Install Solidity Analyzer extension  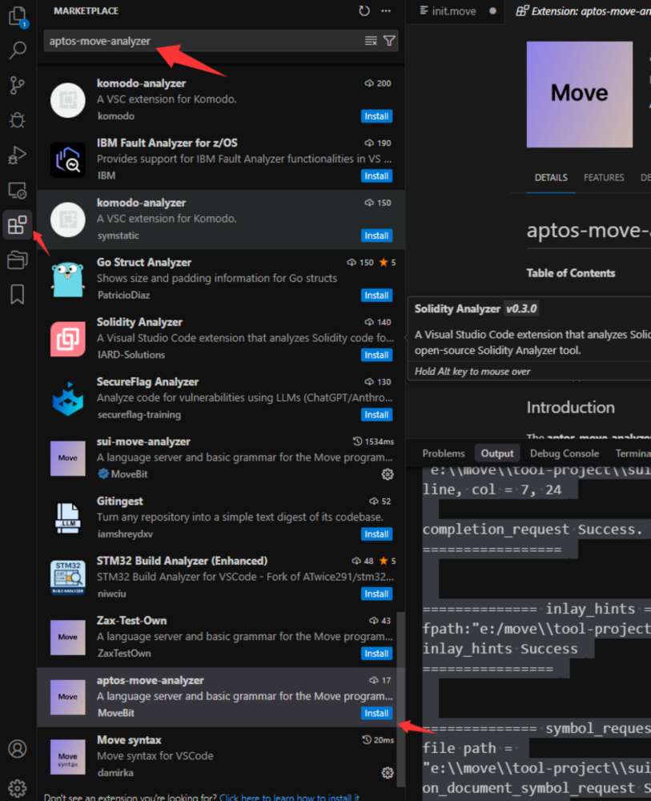click(x=376, y=355)
